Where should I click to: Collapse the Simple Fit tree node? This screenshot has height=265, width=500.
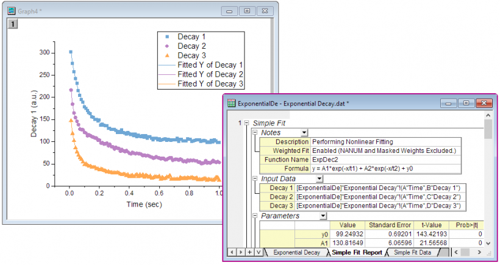(247, 122)
